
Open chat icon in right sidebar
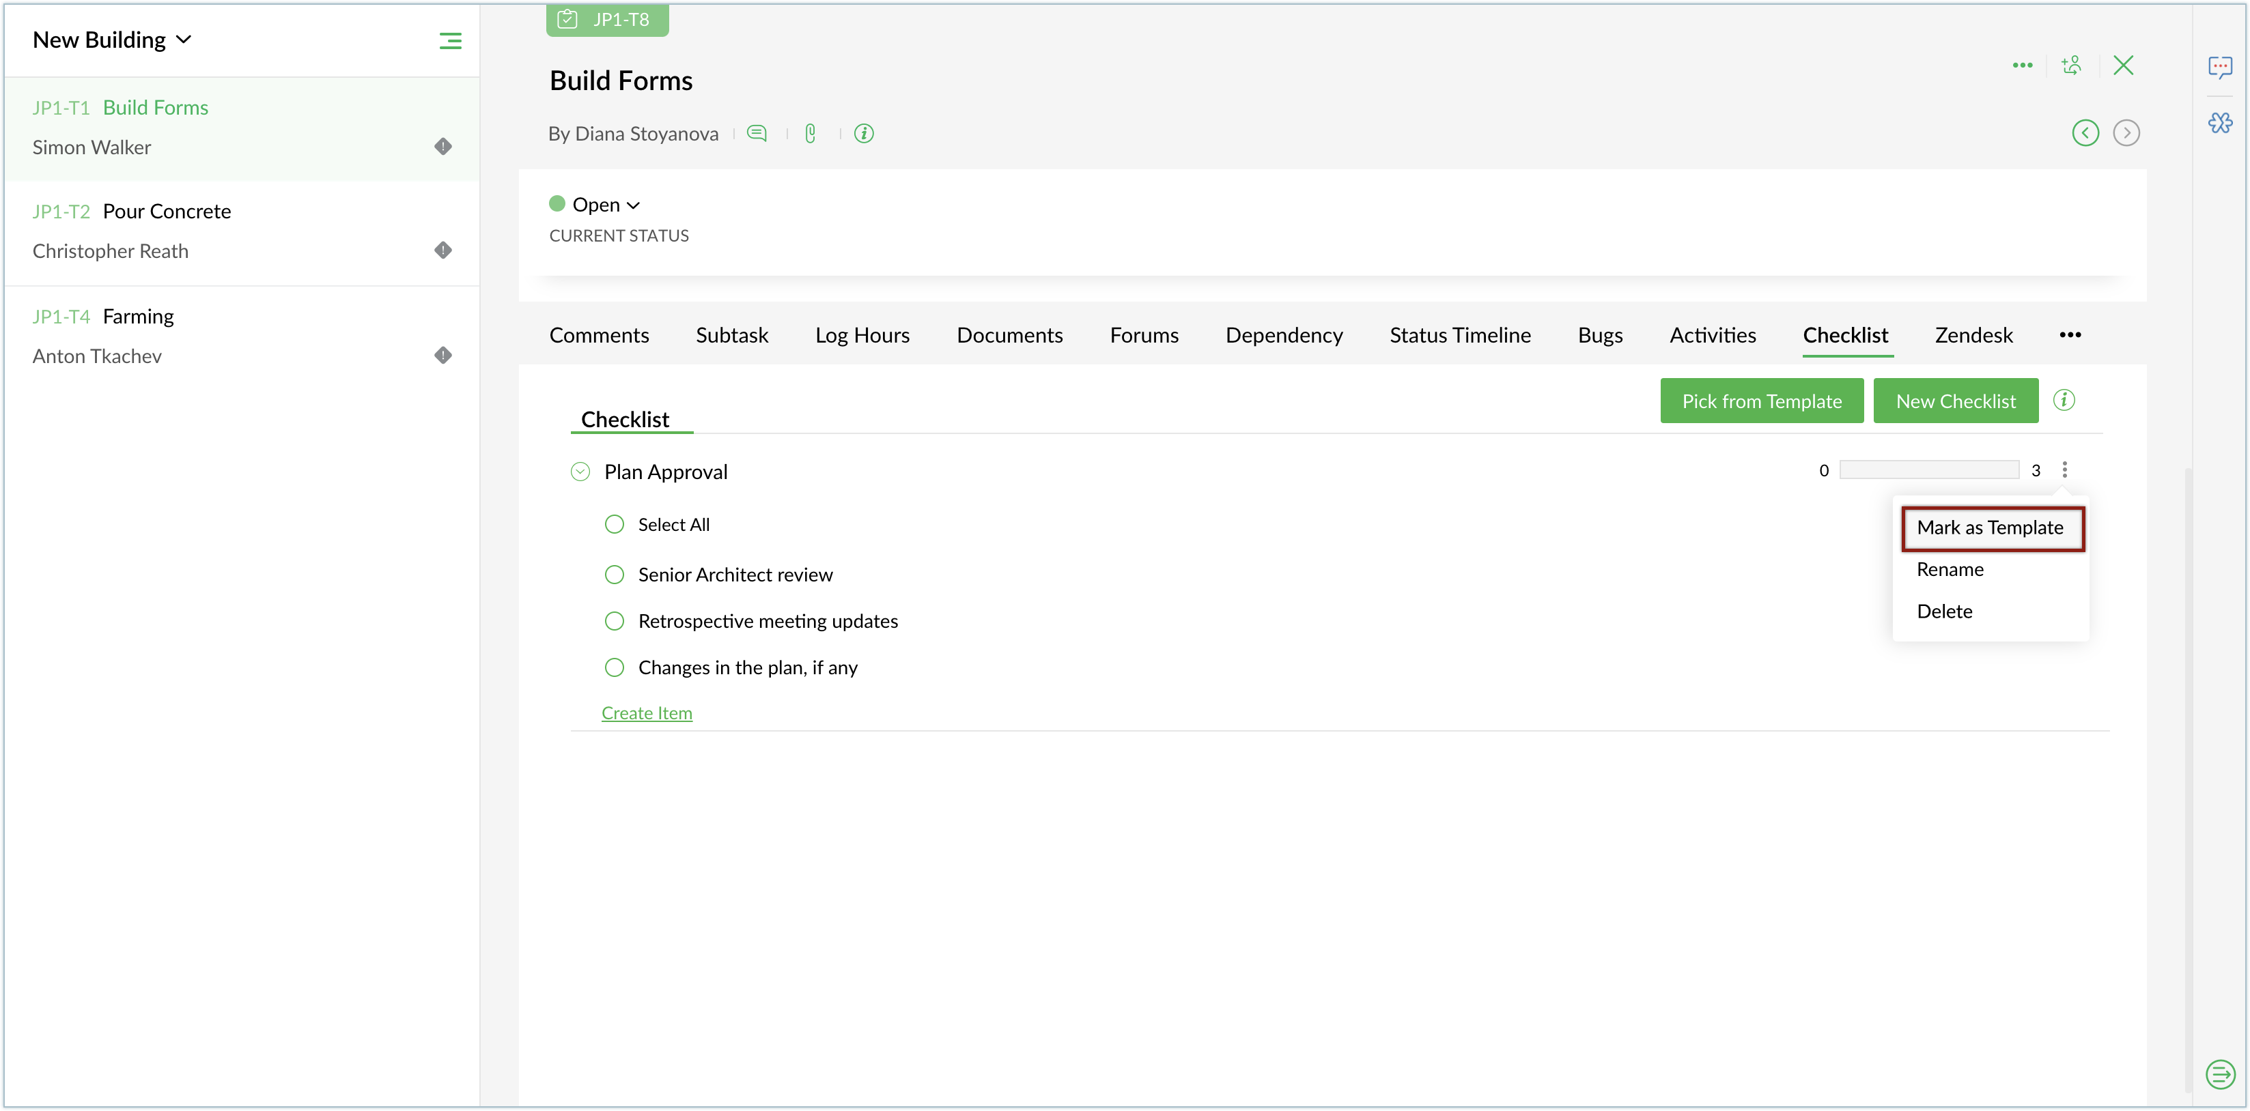[2221, 67]
